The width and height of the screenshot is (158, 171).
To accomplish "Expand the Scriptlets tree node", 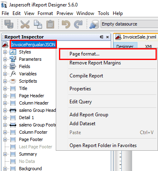I will (5, 81).
